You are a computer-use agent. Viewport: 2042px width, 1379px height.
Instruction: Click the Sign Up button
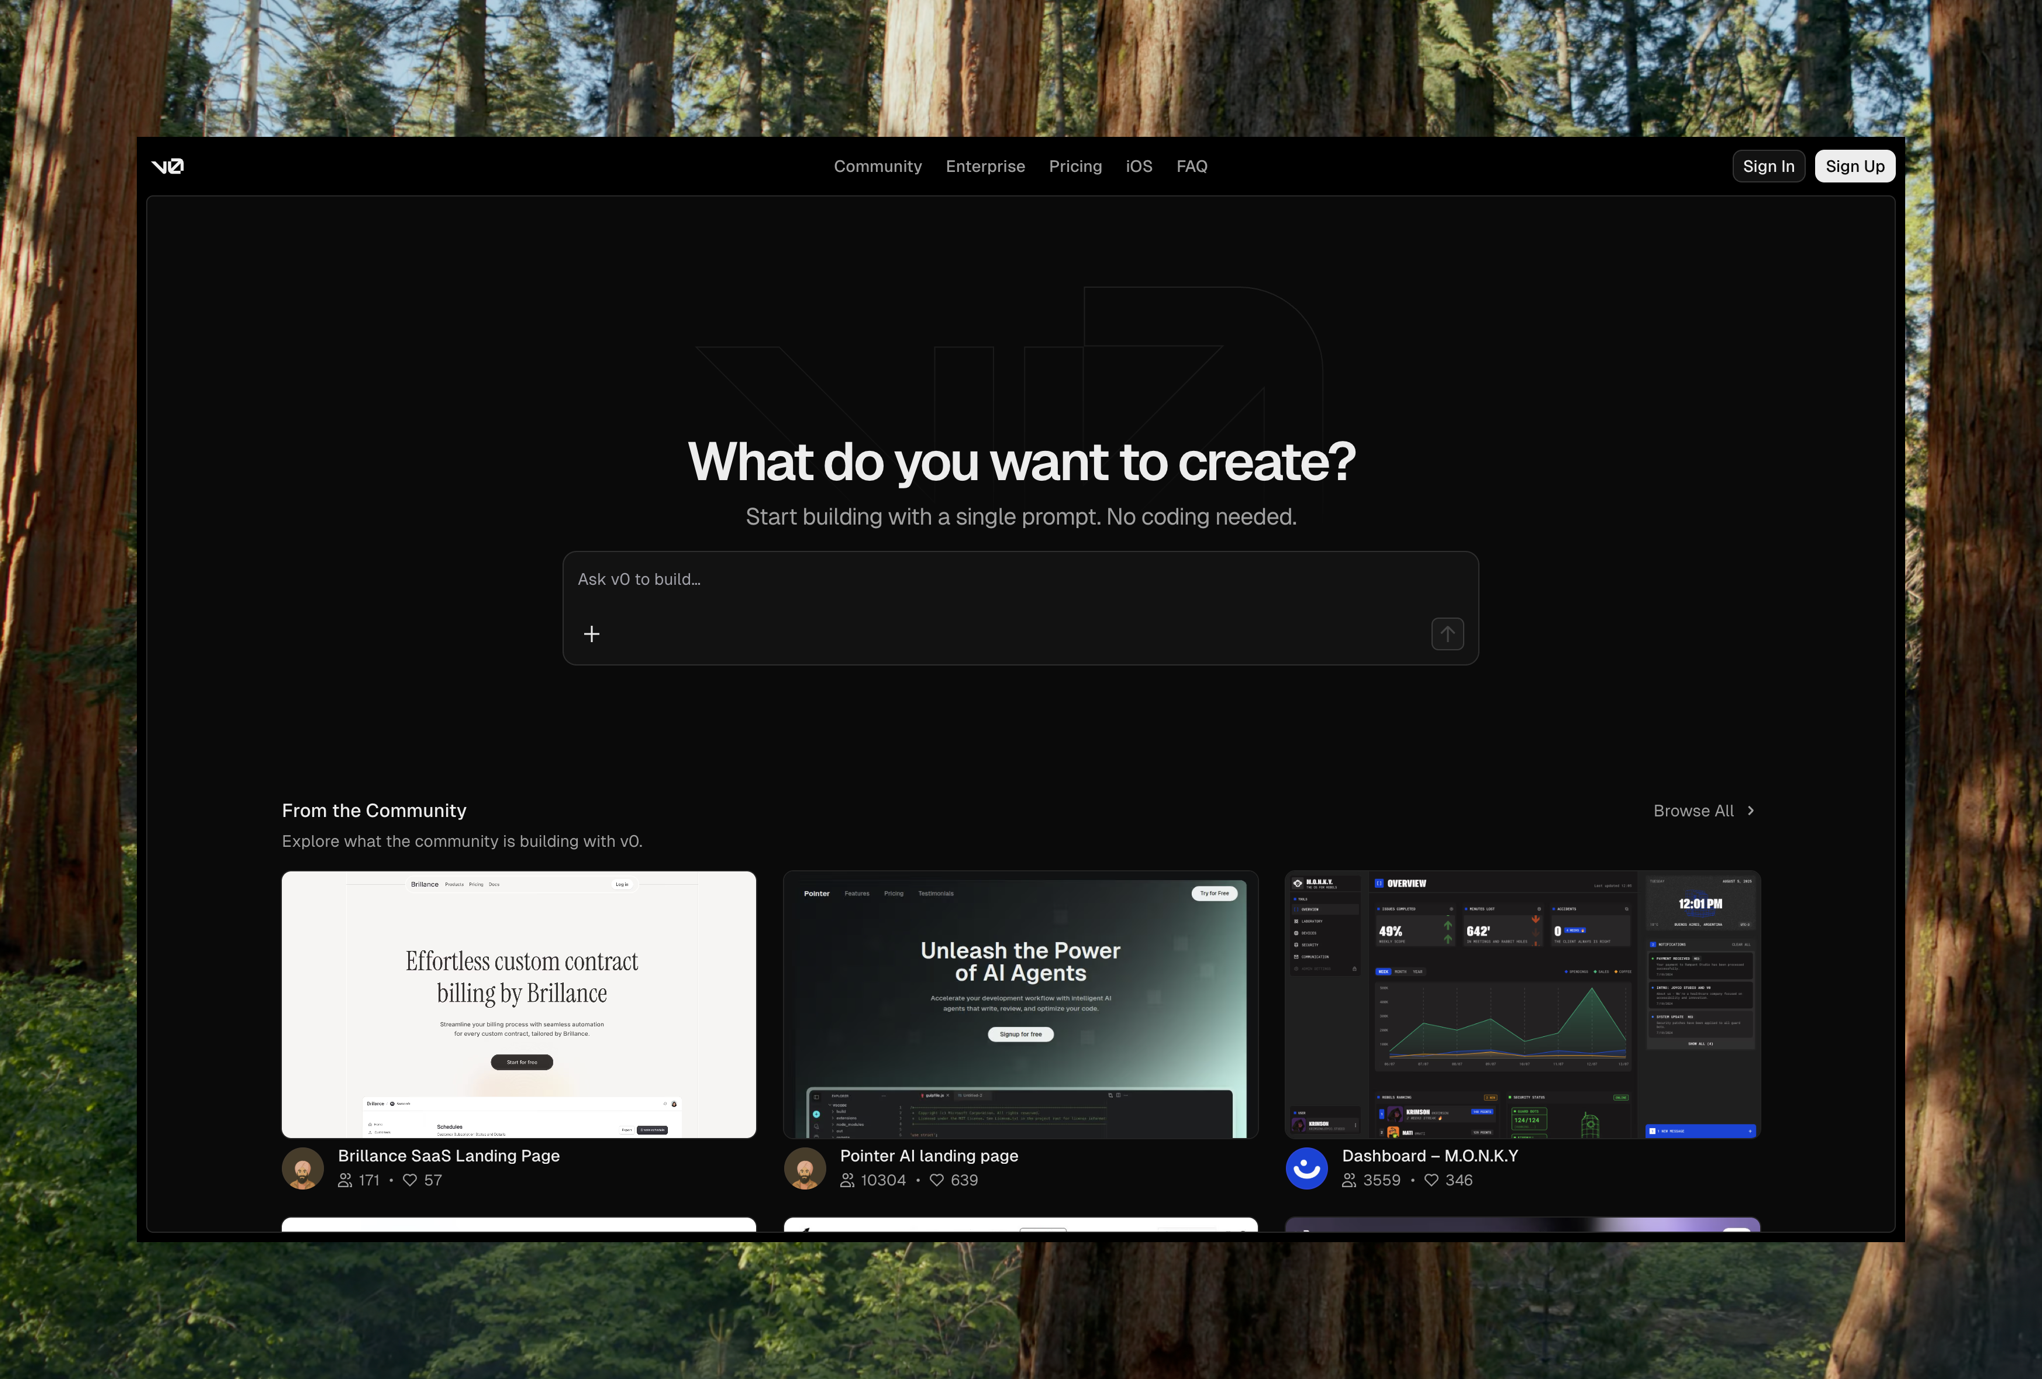point(1854,166)
